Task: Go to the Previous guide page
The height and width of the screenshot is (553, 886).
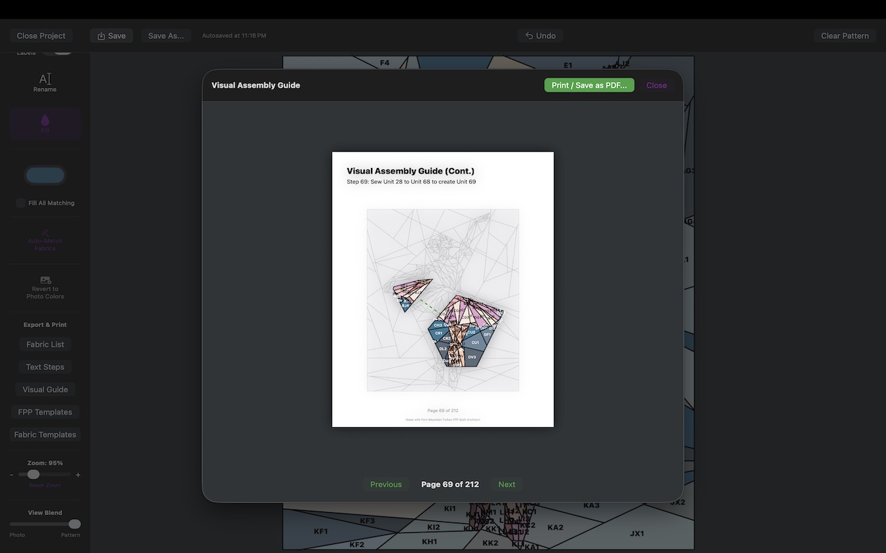Action: pyautogui.click(x=386, y=485)
